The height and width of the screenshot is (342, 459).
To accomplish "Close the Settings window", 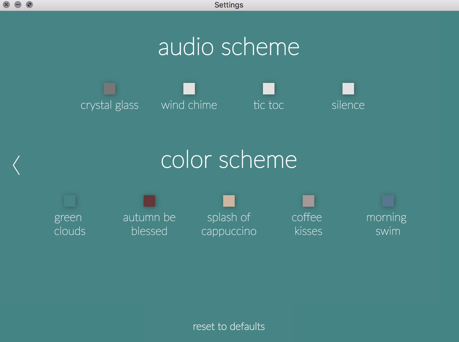I will 6,5.
